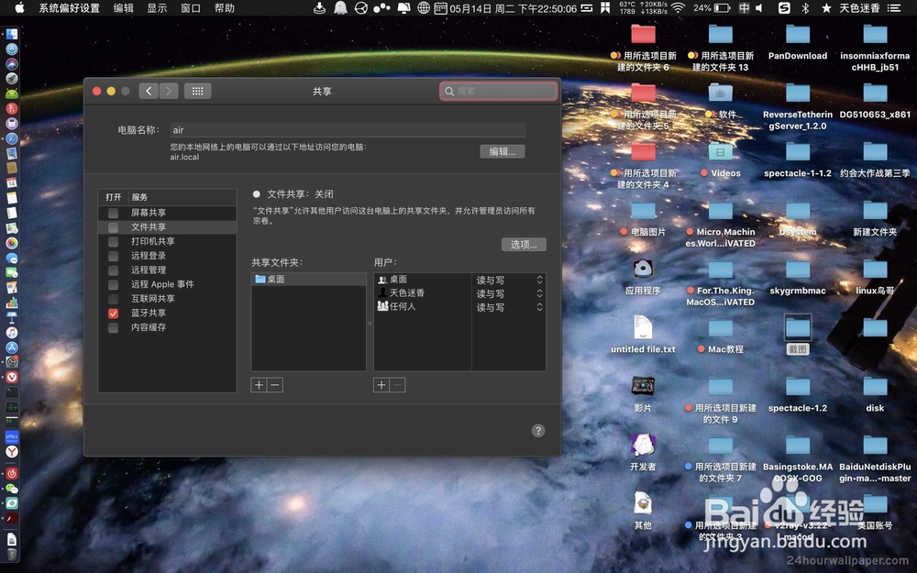Click the 编辑… button next to the hostname

(503, 151)
